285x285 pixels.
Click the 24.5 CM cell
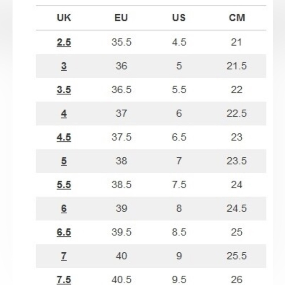pos(237,209)
